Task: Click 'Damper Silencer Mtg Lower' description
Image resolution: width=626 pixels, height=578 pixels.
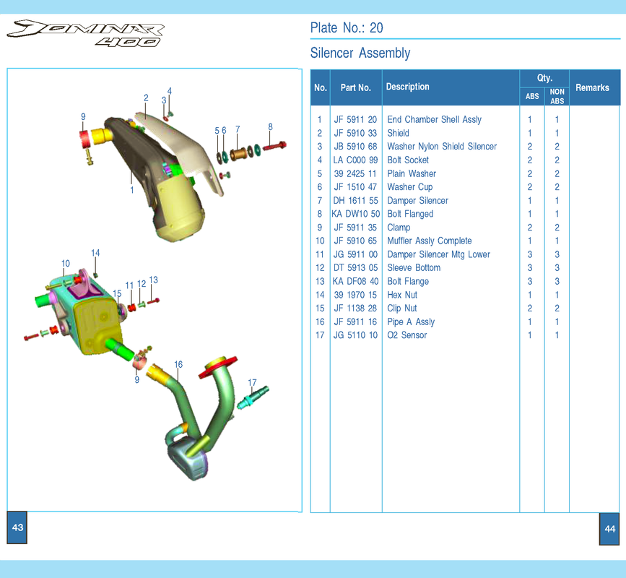Action: tap(439, 254)
